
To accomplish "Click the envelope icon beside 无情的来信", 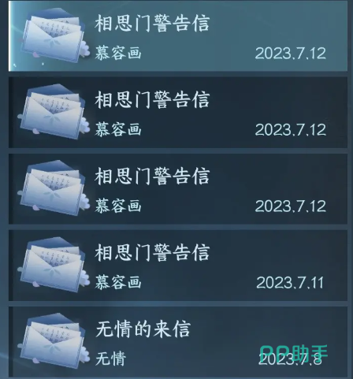I will point(54,341).
